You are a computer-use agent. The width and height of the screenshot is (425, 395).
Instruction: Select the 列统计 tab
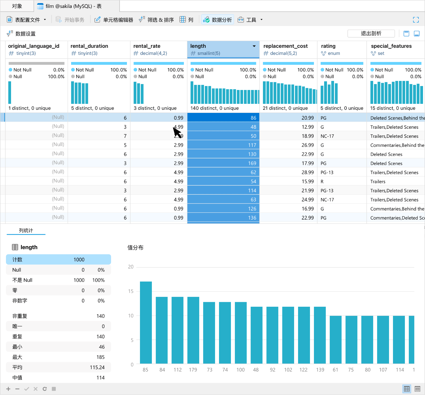tap(26, 230)
